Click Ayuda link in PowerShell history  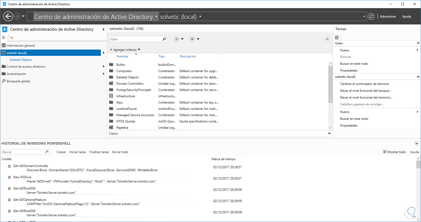pyautogui.click(x=414, y=152)
